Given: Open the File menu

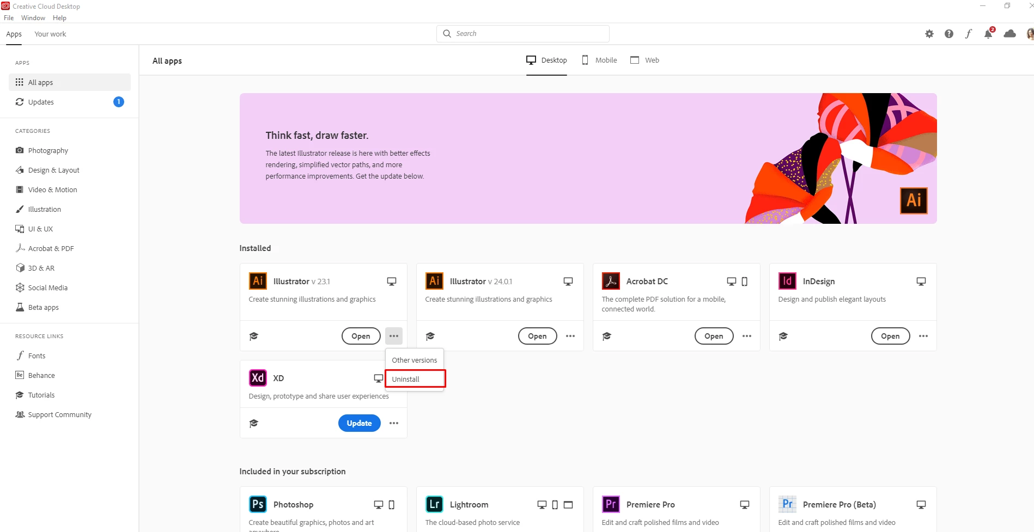Looking at the screenshot, I should [9, 18].
